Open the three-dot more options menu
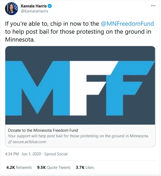This screenshot has height=176, width=161. 153,6
